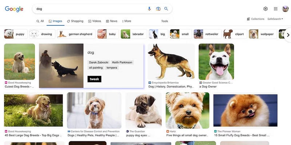
Task: Click the search by image camera icon
Action: point(158,9)
